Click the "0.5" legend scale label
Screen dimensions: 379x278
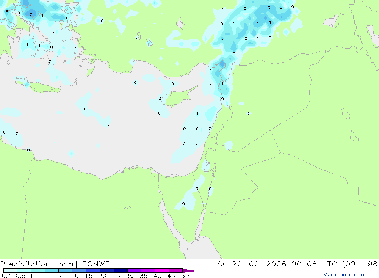tap(20, 276)
